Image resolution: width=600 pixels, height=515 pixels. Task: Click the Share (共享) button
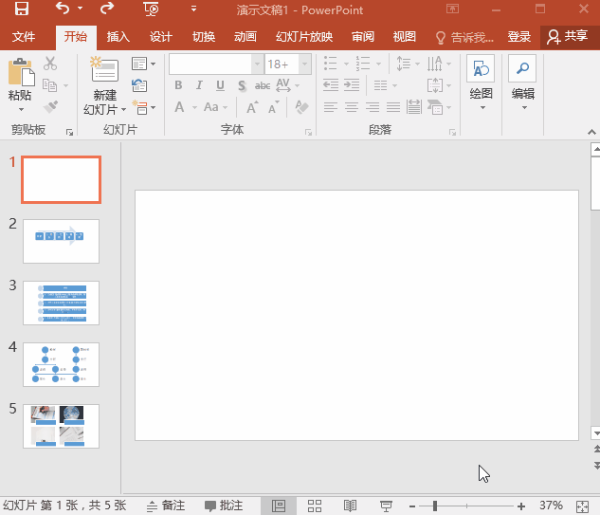point(568,37)
